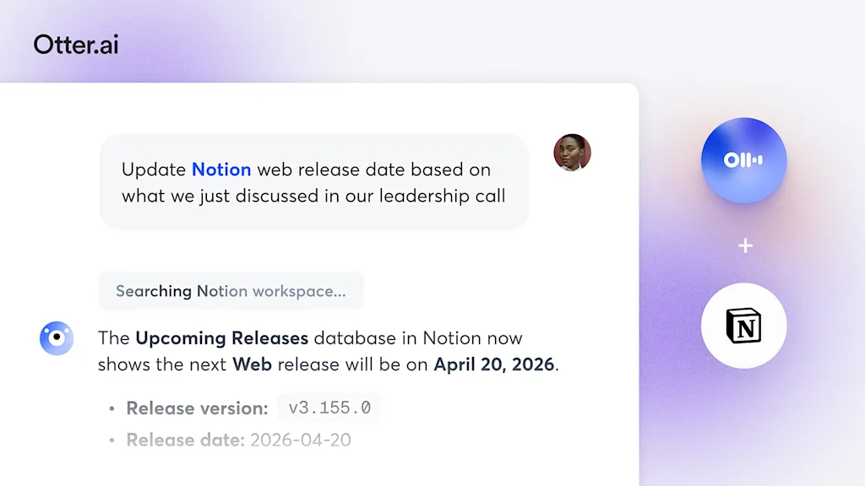Click the plus sign between app icons

[744, 246]
